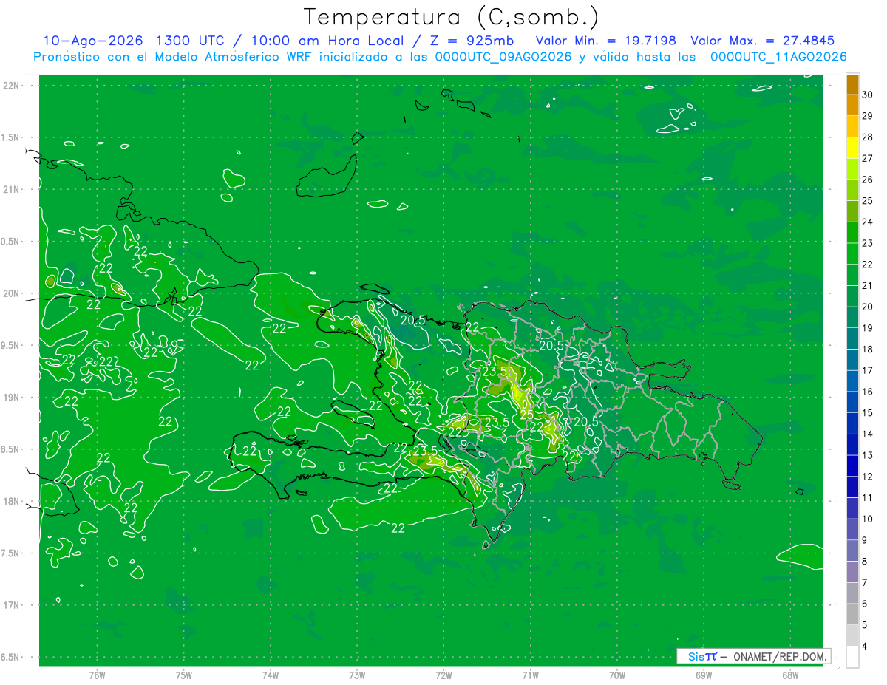Click the '76W' longitude axis label
This screenshot has width=887, height=685.
coord(97,675)
